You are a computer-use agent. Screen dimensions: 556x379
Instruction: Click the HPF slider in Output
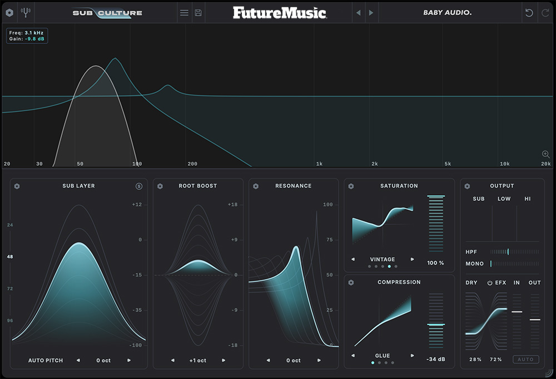[x=514, y=252]
